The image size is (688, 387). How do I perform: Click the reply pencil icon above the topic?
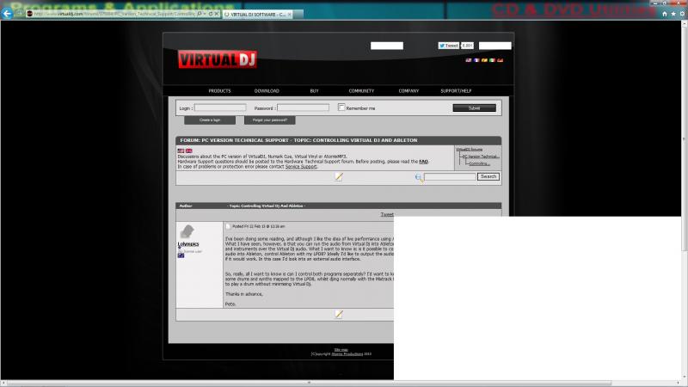tap(339, 176)
